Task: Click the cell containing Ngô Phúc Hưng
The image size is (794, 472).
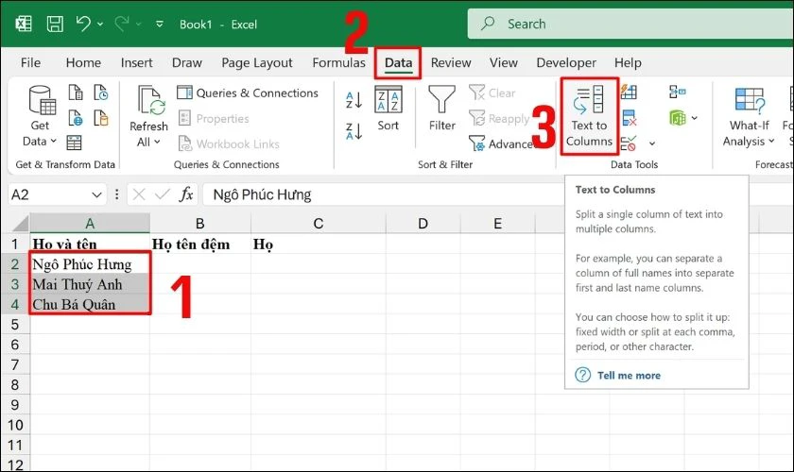Action: pyautogui.click(x=90, y=264)
